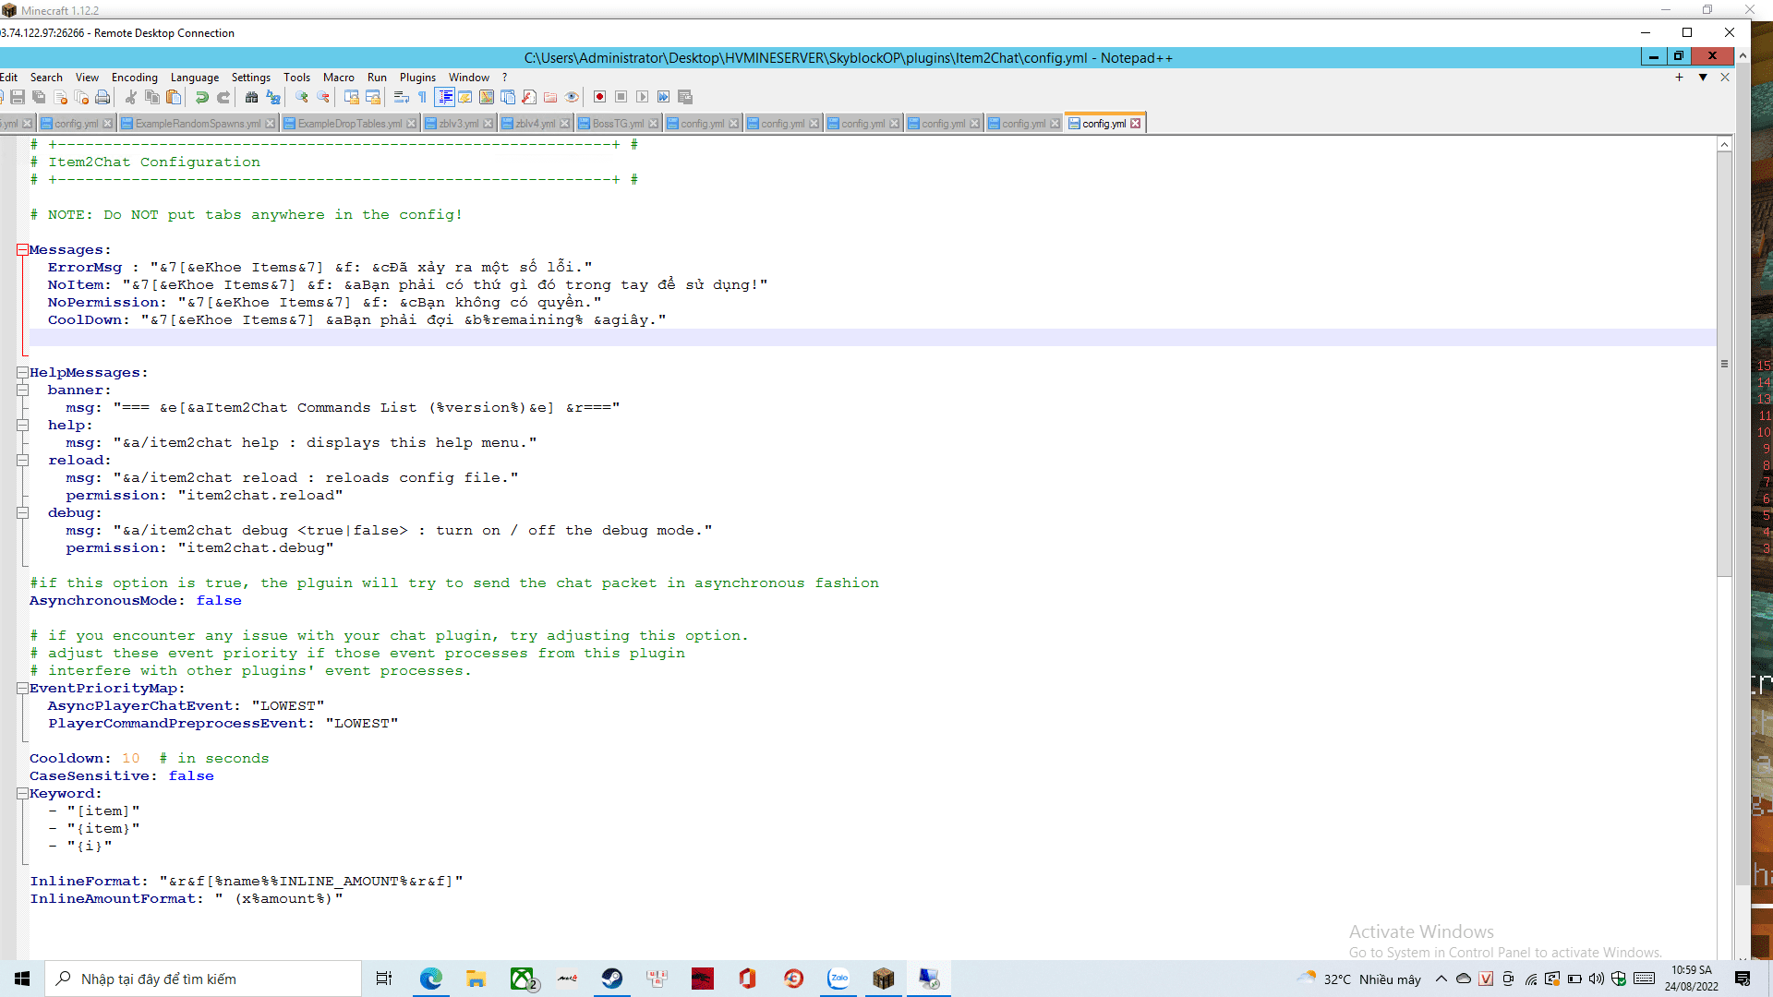Open Find with the binoculars icon
Viewport: 1773px width, 997px height.
(251, 97)
